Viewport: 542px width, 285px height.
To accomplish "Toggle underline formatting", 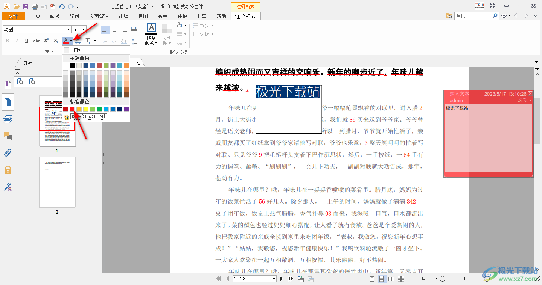I will 26,41.
